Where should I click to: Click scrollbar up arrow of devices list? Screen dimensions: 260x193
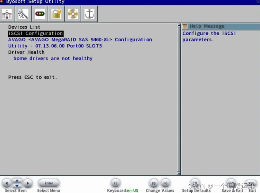click(179, 25)
